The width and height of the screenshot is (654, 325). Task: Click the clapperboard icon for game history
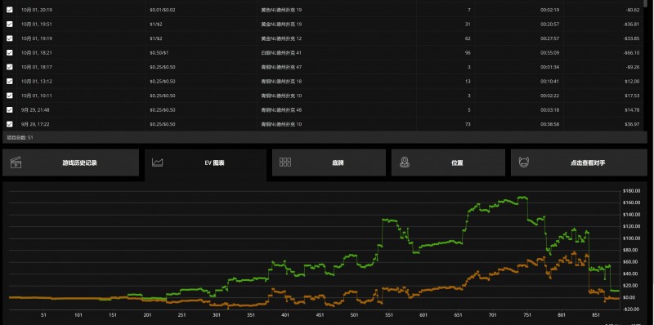[x=16, y=162]
